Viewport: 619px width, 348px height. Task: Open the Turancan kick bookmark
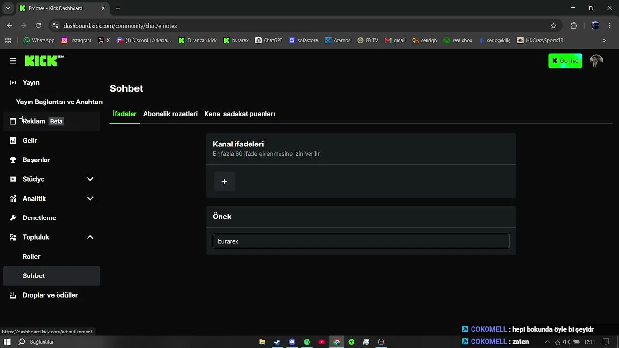pyautogui.click(x=197, y=40)
